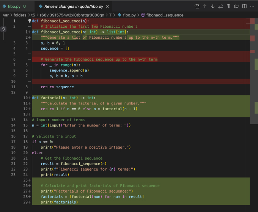Switch to the fibo.py U tab
The width and height of the screenshot is (258, 212).
pos(17,6)
